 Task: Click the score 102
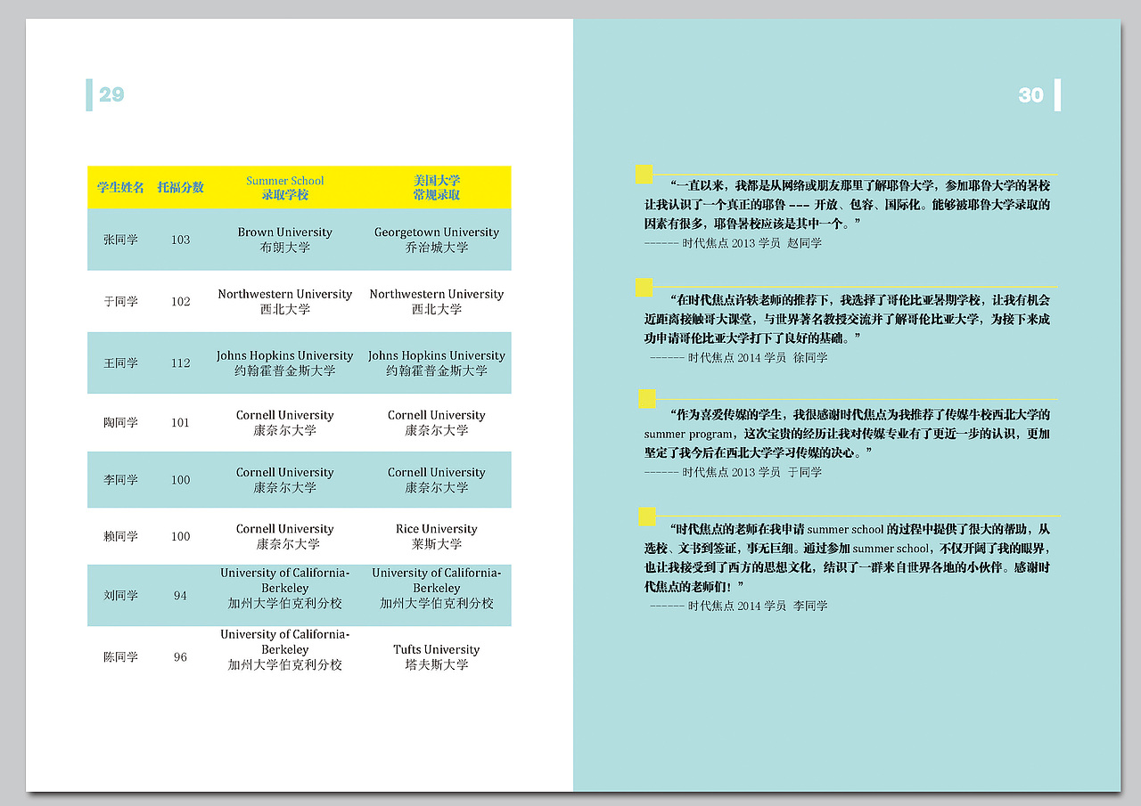(x=180, y=301)
